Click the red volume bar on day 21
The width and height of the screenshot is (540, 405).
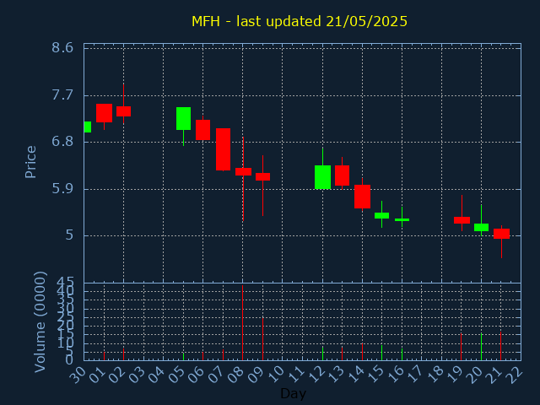pyautogui.click(x=500, y=346)
